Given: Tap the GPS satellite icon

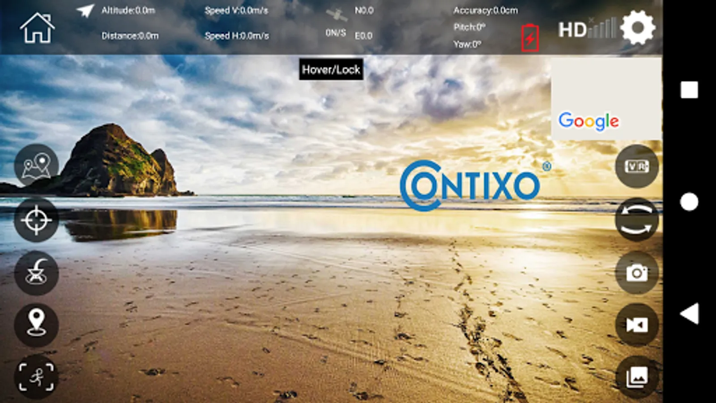Looking at the screenshot, I should point(336,15).
